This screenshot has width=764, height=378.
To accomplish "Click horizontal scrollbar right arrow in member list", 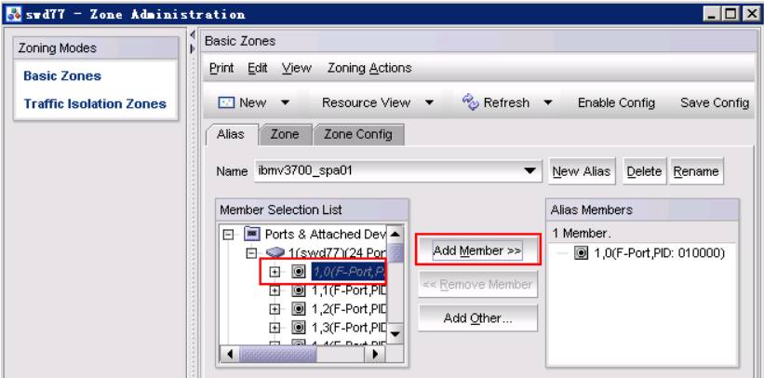I will point(376,354).
